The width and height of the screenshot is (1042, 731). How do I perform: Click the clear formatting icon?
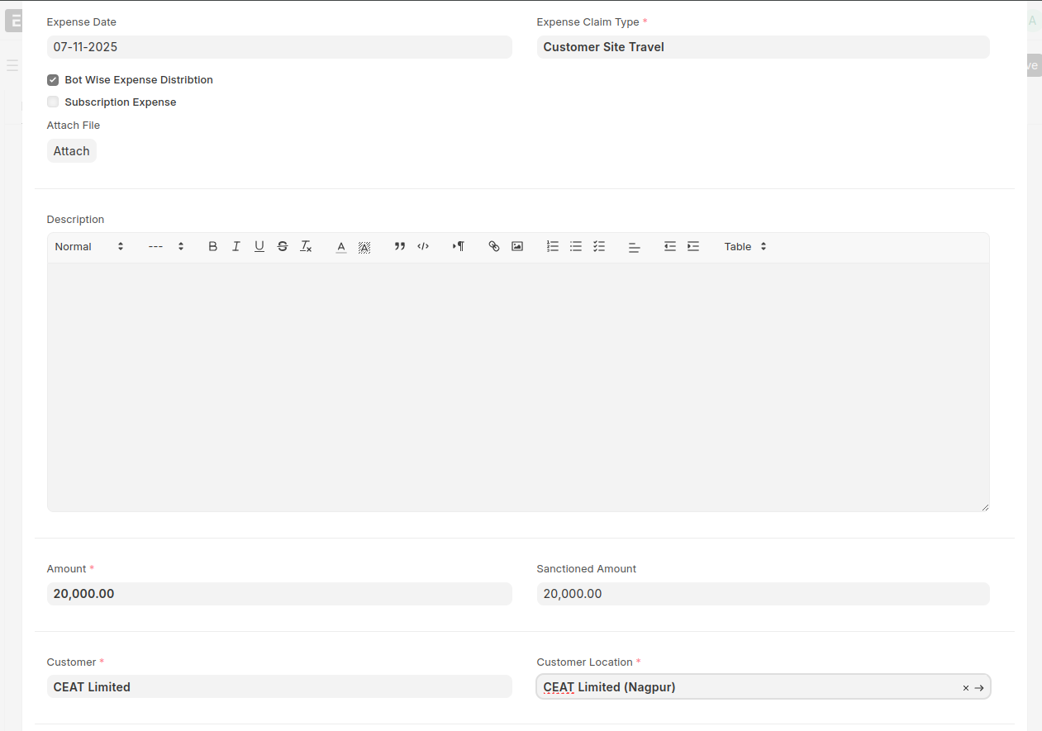(x=306, y=246)
